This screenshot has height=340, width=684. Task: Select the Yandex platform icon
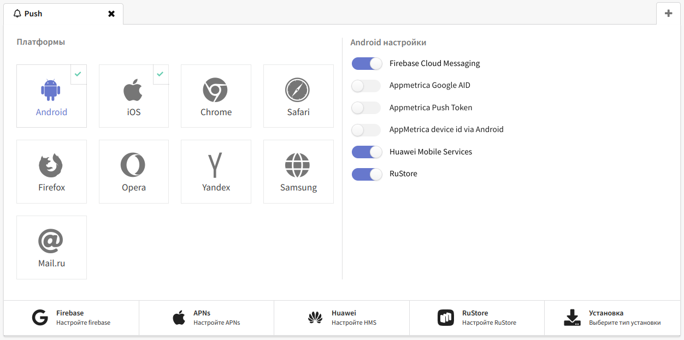tap(215, 165)
